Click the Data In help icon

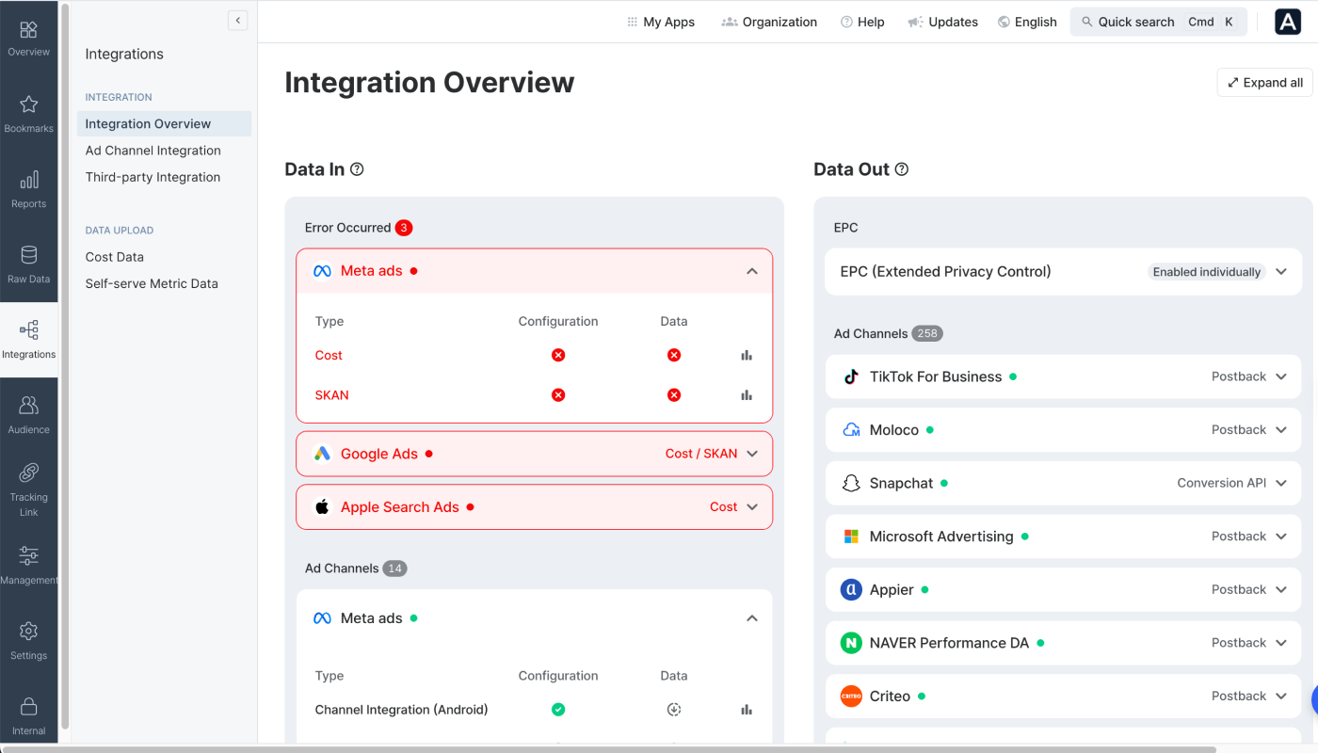click(357, 169)
